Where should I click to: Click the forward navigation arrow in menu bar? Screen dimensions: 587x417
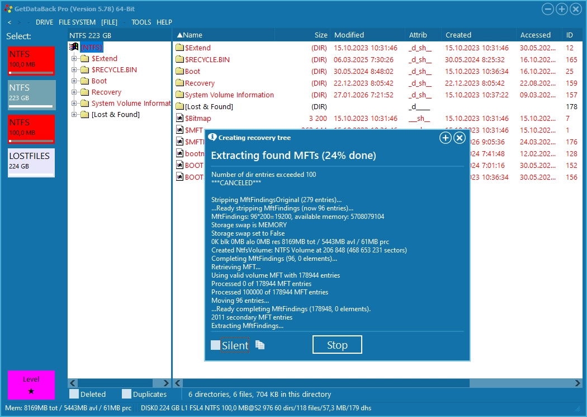pos(20,22)
